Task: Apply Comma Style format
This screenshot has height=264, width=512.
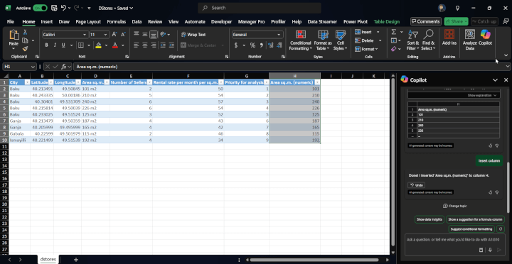Action: click(261, 45)
